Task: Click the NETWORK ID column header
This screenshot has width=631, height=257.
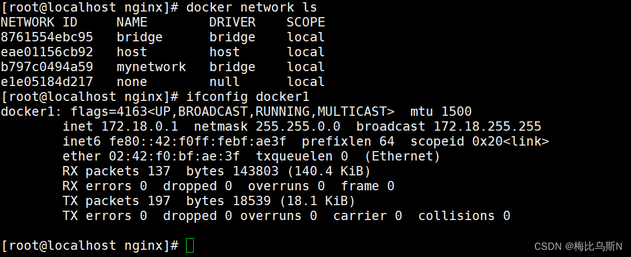Action: click(x=39, y=22)
